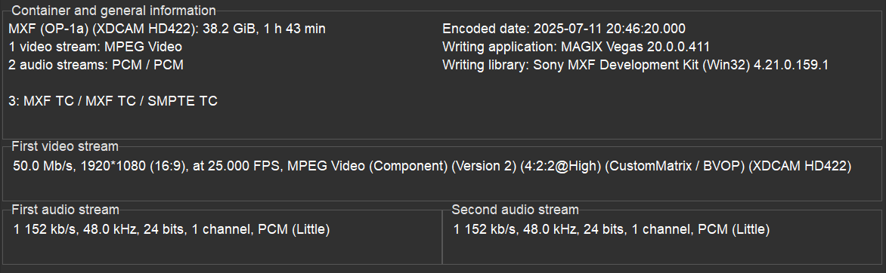Screen dimensions: 886x273
Task: Click the XDCAM HD422 text in video stream
Action: (800, 166)
